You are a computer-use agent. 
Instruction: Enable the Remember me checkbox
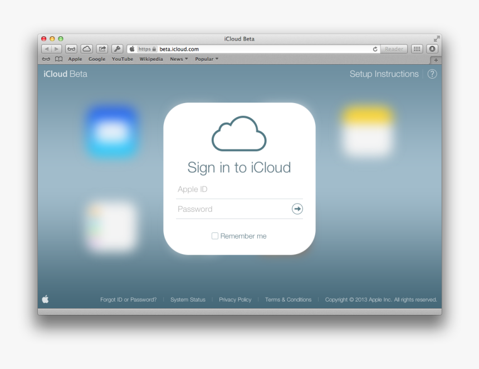coord(214,236)
